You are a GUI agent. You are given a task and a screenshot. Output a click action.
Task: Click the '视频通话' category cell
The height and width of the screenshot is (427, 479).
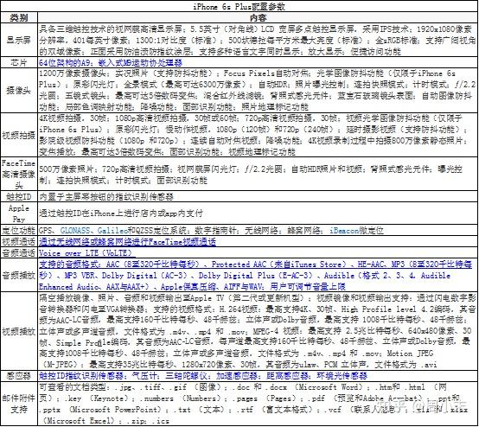19,242
